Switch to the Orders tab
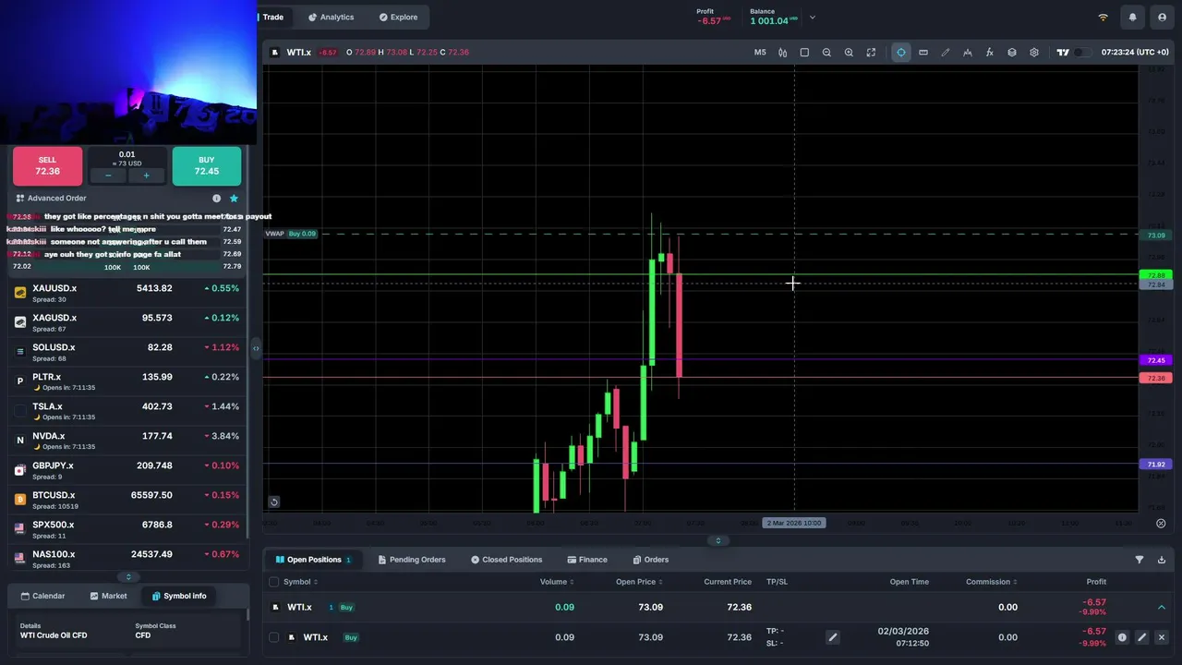This screenshot has height=665, width=1182. click(651, 560)
